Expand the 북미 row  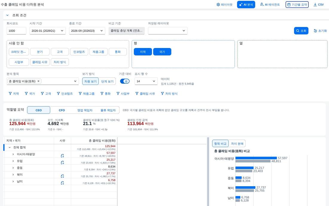coord(13,175)
